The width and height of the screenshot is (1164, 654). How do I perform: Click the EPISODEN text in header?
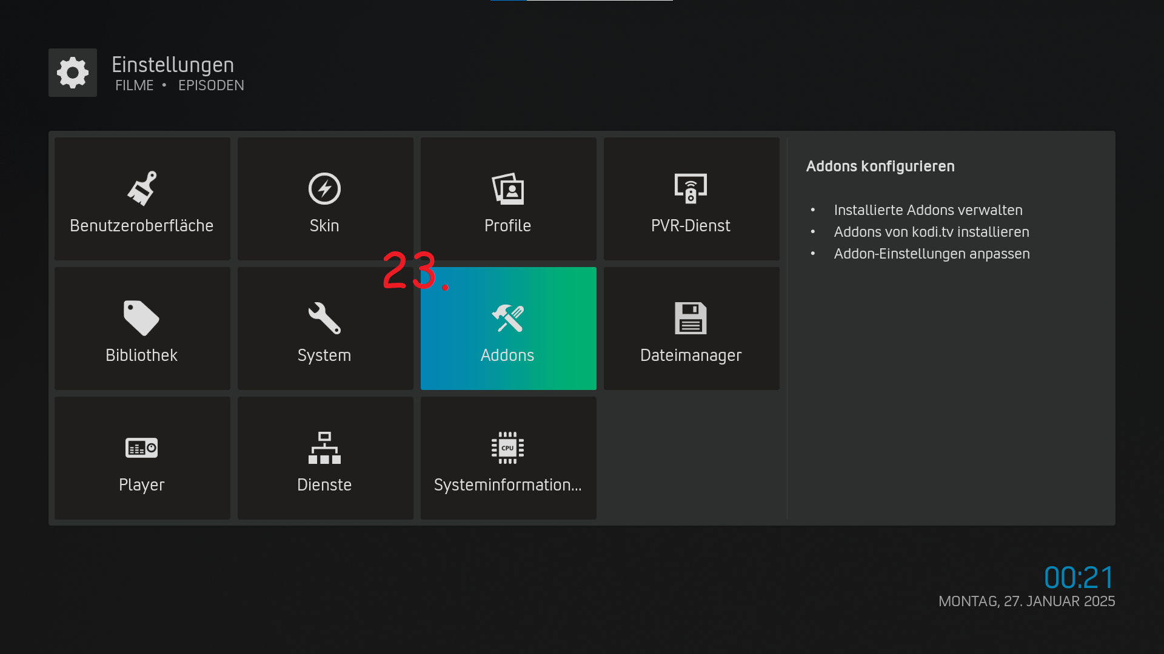(211, 85)
